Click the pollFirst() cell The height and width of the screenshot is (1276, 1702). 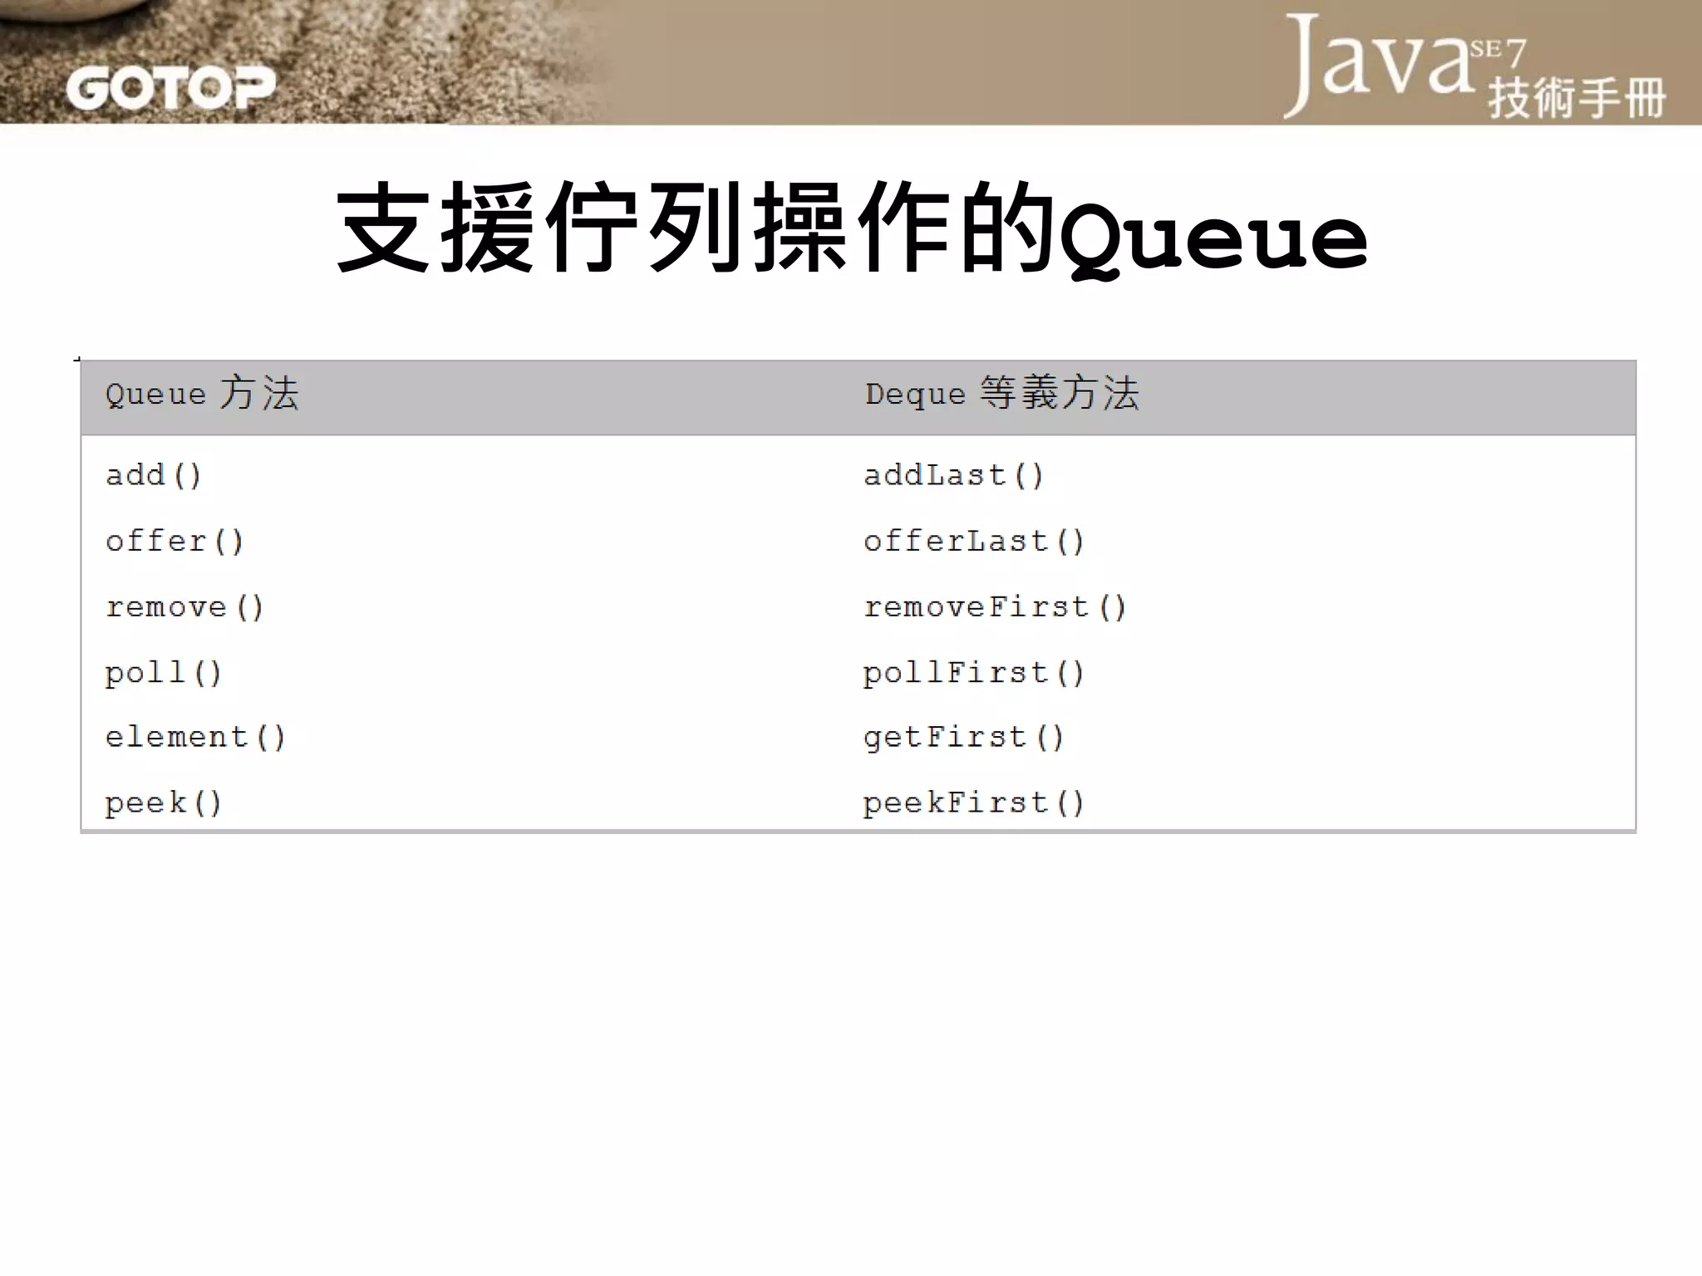pos(974,672)
